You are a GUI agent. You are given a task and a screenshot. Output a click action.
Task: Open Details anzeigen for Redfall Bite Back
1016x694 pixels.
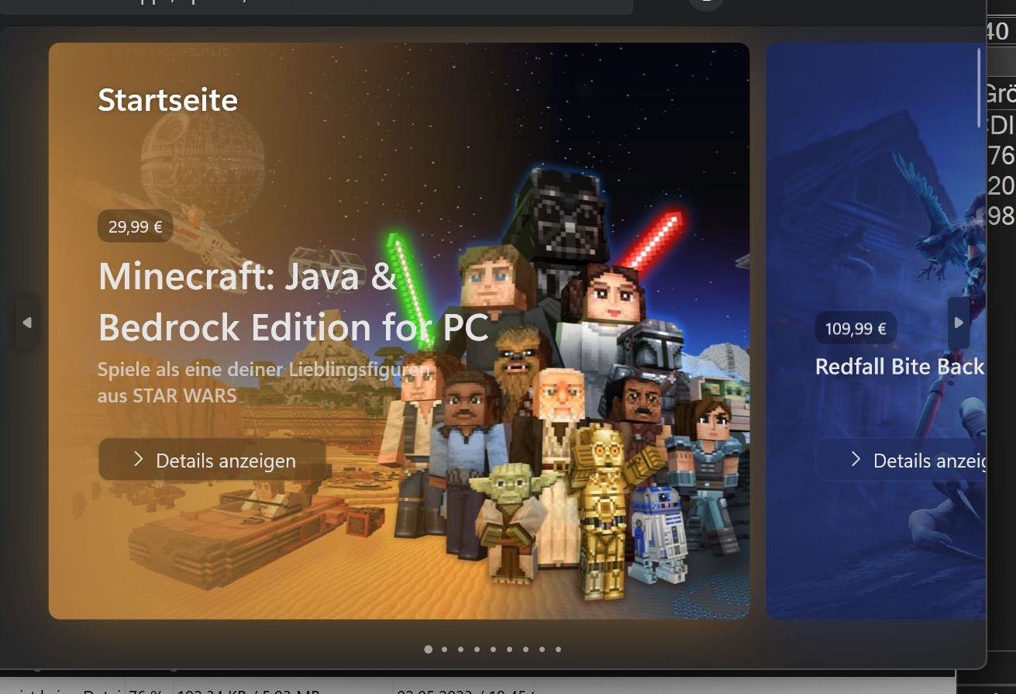(x=901, y=460)
